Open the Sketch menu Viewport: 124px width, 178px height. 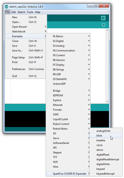pyautogui.click(x=21, y=12)
